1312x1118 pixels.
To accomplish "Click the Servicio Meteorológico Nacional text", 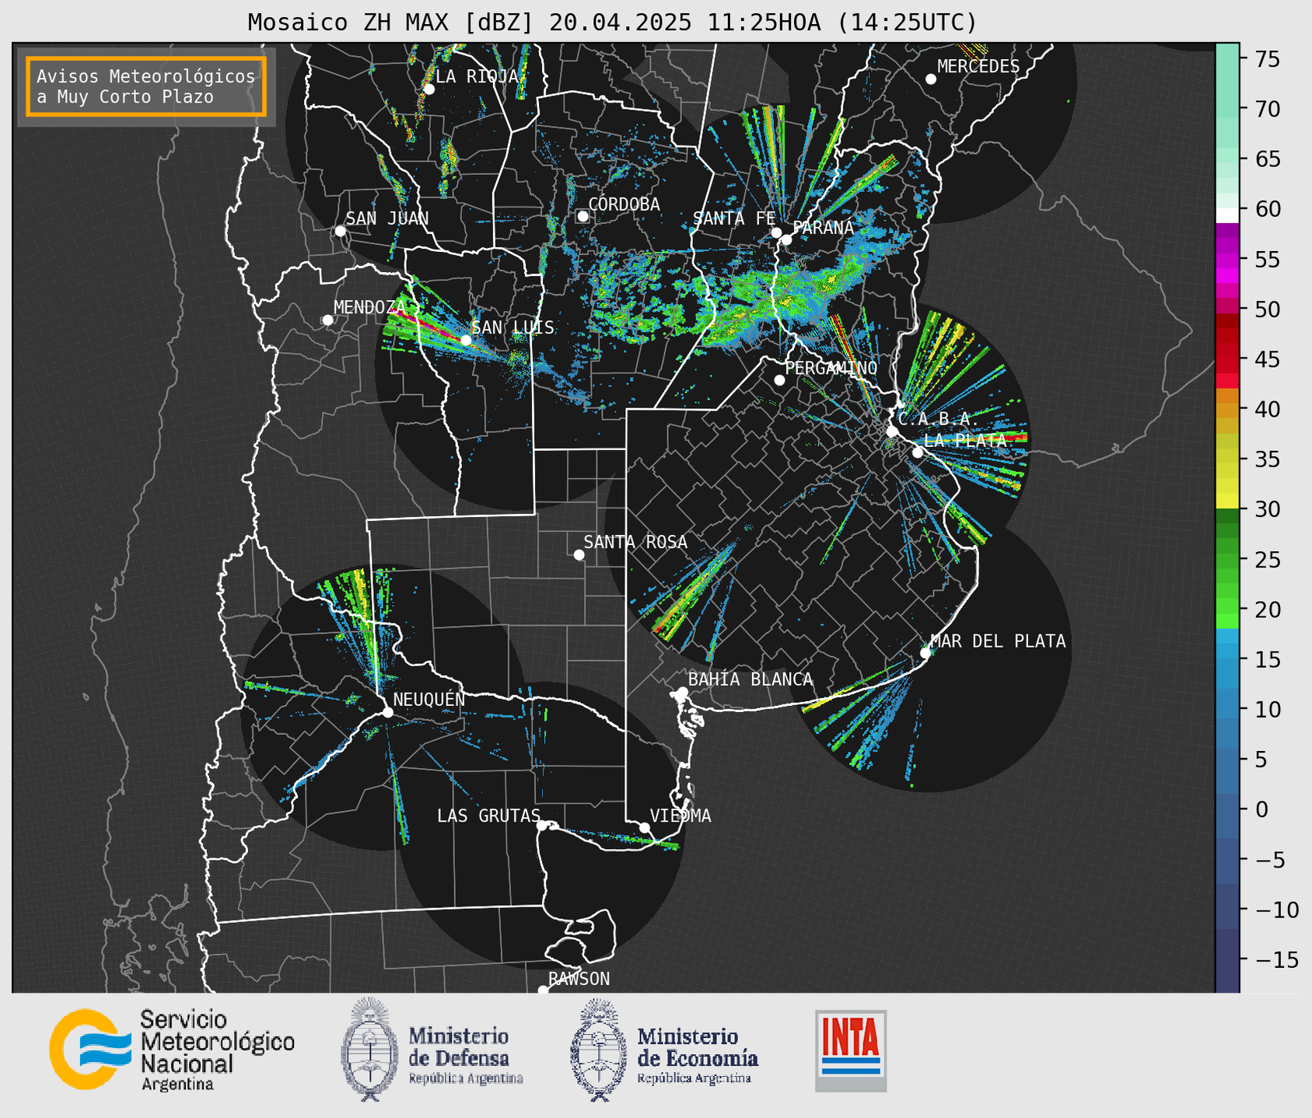I will [217, 1050].
